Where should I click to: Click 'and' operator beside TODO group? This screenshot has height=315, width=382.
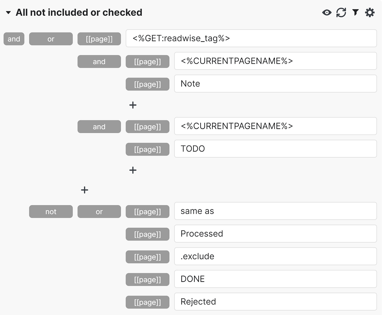[x=99, y=127]
